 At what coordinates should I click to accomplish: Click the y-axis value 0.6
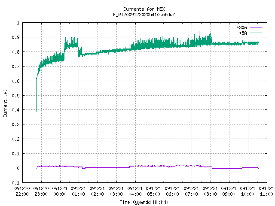tap(15, 81)
